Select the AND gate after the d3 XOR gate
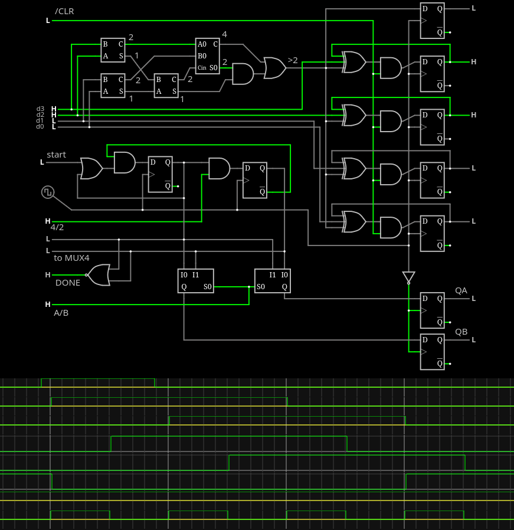Viewport: 514px width, 530px height. pos(391,68)
